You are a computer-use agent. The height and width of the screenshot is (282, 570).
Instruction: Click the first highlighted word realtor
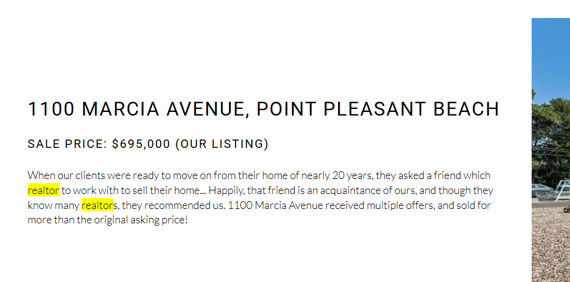point(43,190)
